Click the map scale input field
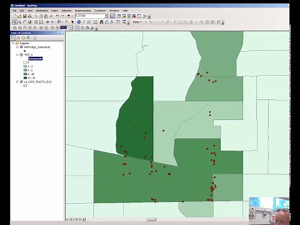 [x=90, y=16]
